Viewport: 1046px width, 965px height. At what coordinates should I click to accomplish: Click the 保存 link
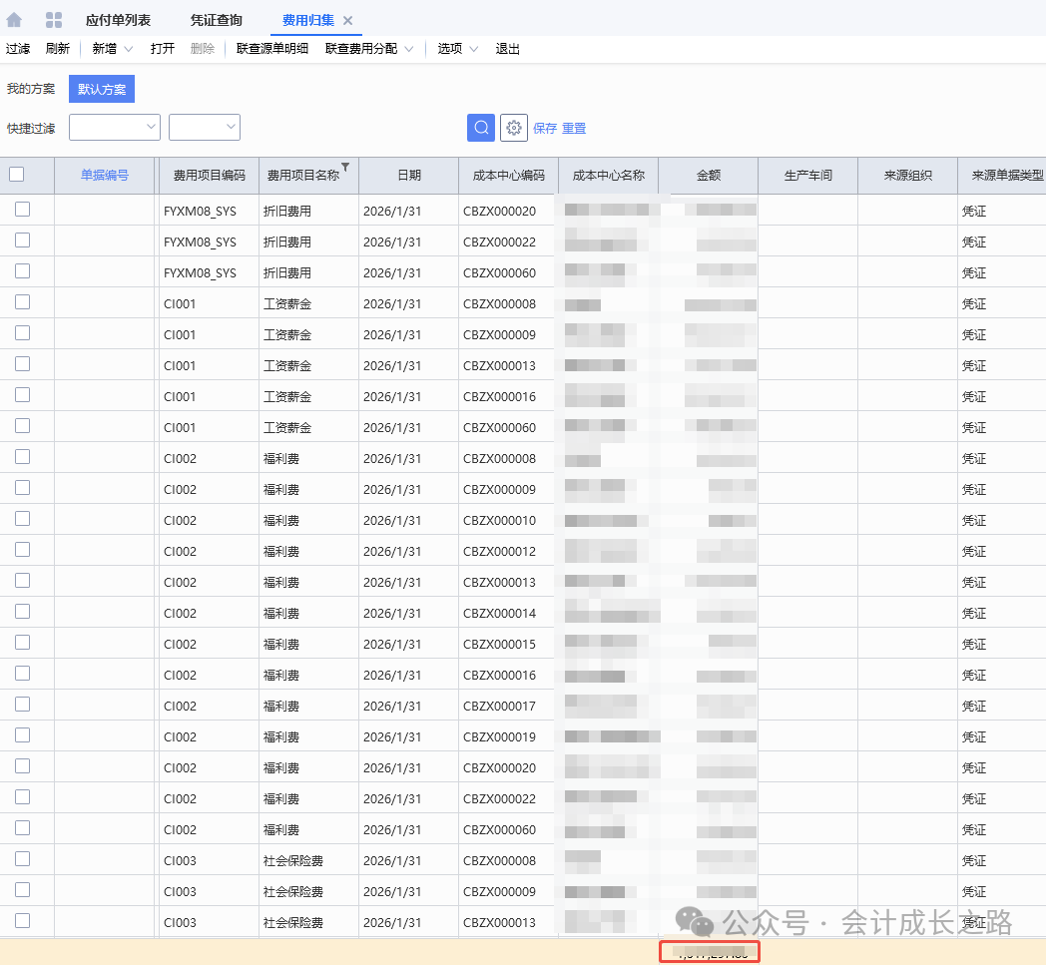(x=545, y=128)
